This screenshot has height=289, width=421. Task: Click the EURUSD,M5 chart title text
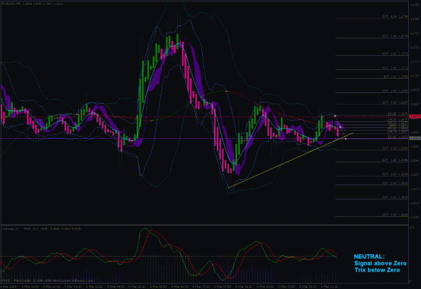coord(32,3)
